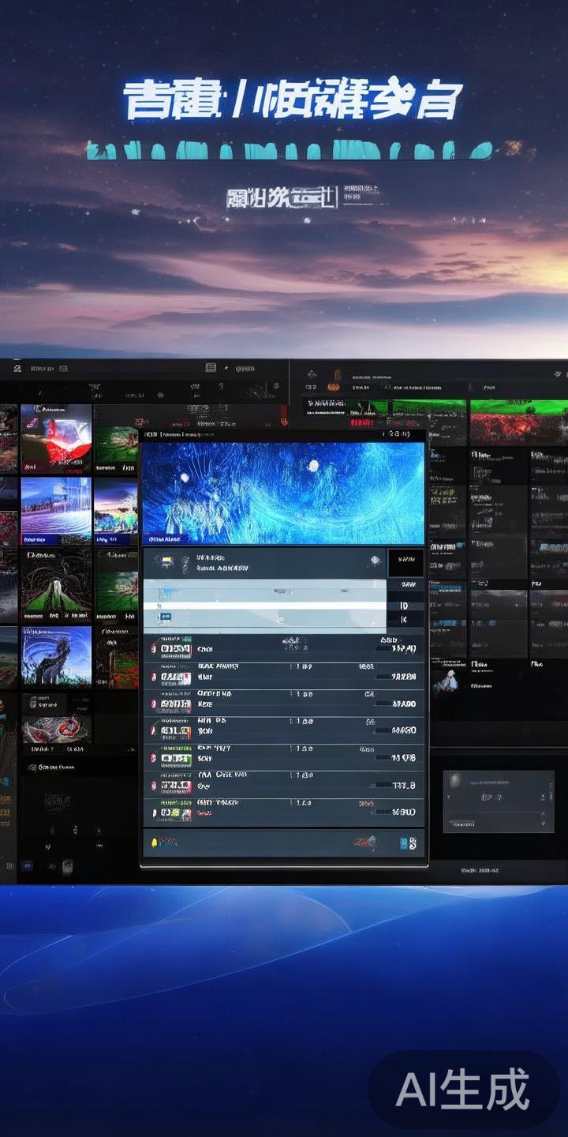Click the top-left icon in the app title bar
Screen dimensions: 568x1137
(15, 368)
